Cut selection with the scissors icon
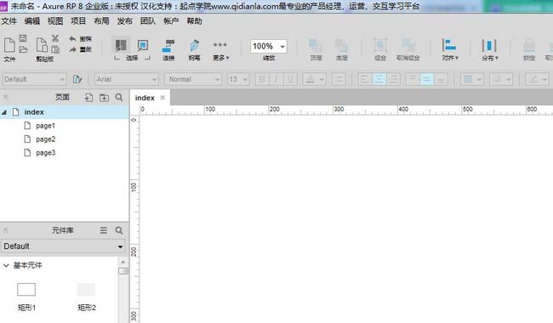Image resolution: width=553 pixels, height=323 pixels. pyautogui.click(x=55, y=38)
